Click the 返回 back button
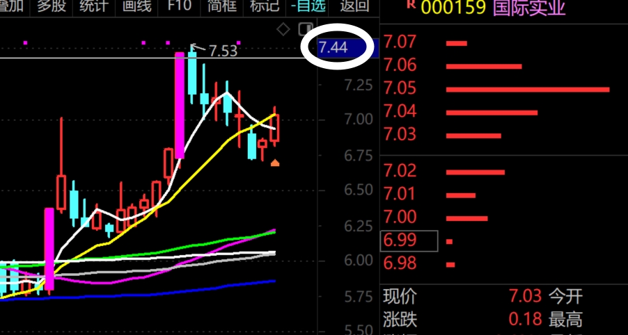 coord(354,7)
